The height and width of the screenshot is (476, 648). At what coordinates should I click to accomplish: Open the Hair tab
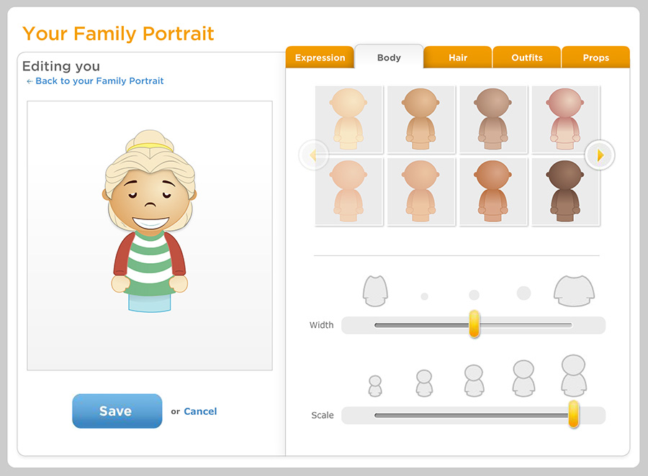point(458,58)
